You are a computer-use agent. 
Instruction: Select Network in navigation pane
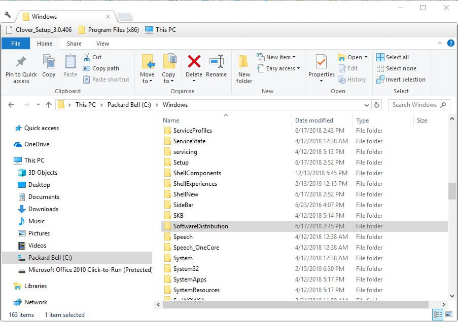click(x=30, y=302)
